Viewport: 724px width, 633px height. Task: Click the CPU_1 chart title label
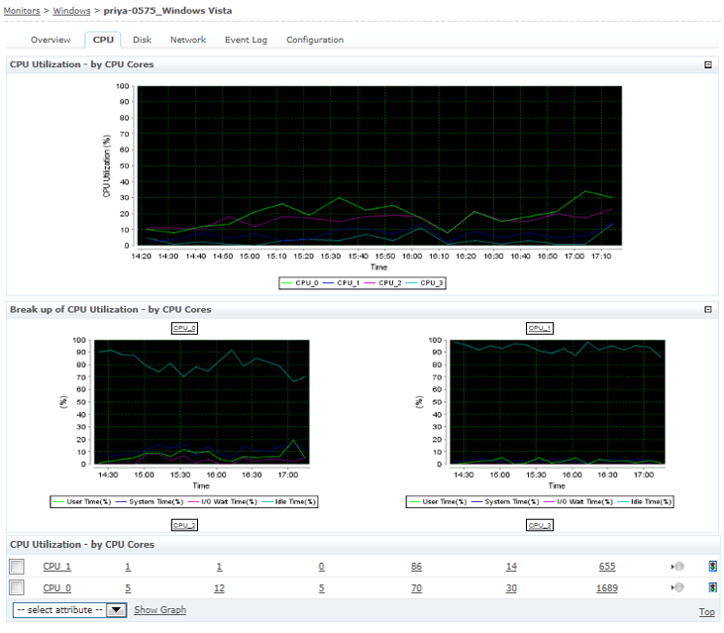point(540,328)
